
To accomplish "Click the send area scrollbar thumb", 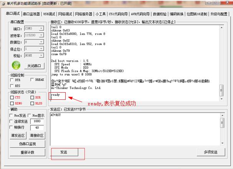I will click(222, 123).
